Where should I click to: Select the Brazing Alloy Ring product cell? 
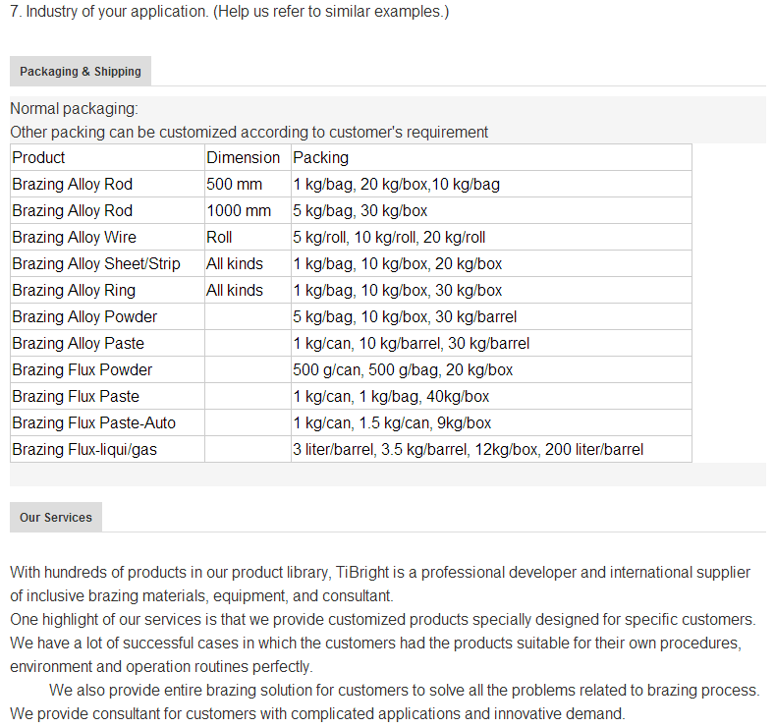click(x=107, y=290)
